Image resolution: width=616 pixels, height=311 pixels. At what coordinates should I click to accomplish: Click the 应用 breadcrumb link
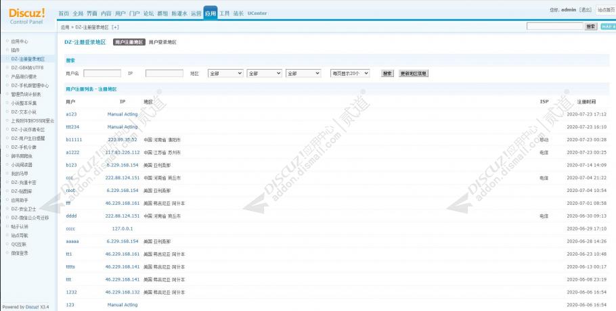click(65, 27)
